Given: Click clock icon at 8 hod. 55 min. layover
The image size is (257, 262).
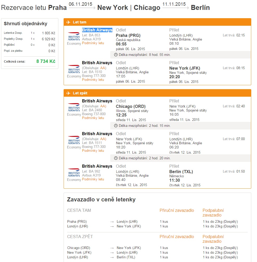Looking at the screenshot, I should pyautogui.click(x=116, y=55).
